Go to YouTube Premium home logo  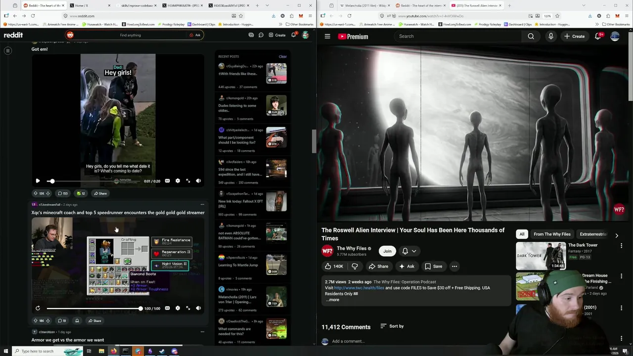pyautogui.click(x=353, y=36)
